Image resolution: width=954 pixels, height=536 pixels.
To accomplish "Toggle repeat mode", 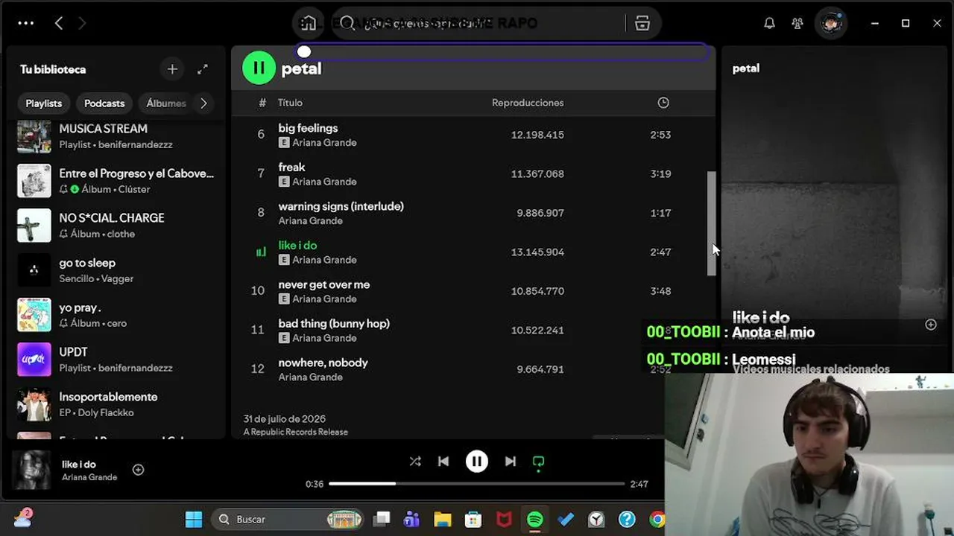I will tap(538, 462).
